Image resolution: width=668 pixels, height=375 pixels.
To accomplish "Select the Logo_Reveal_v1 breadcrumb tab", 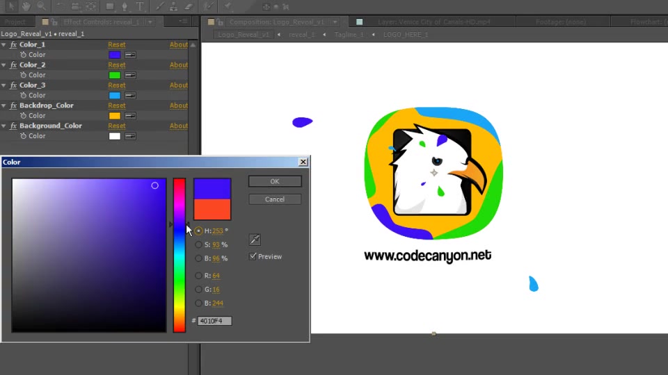I will pos(244,35).
